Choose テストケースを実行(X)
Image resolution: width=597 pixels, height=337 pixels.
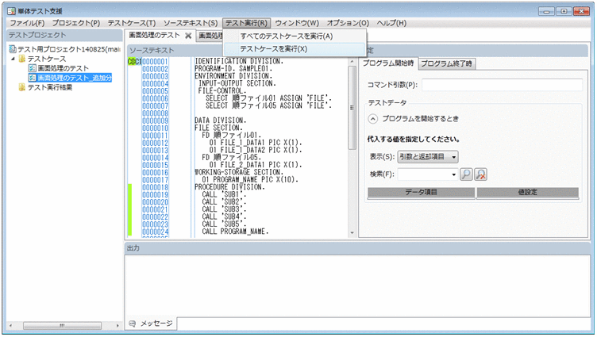(295, 48)
